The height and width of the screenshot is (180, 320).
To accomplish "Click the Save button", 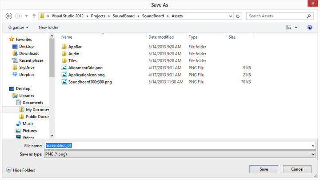I will (x=264, y=169).
